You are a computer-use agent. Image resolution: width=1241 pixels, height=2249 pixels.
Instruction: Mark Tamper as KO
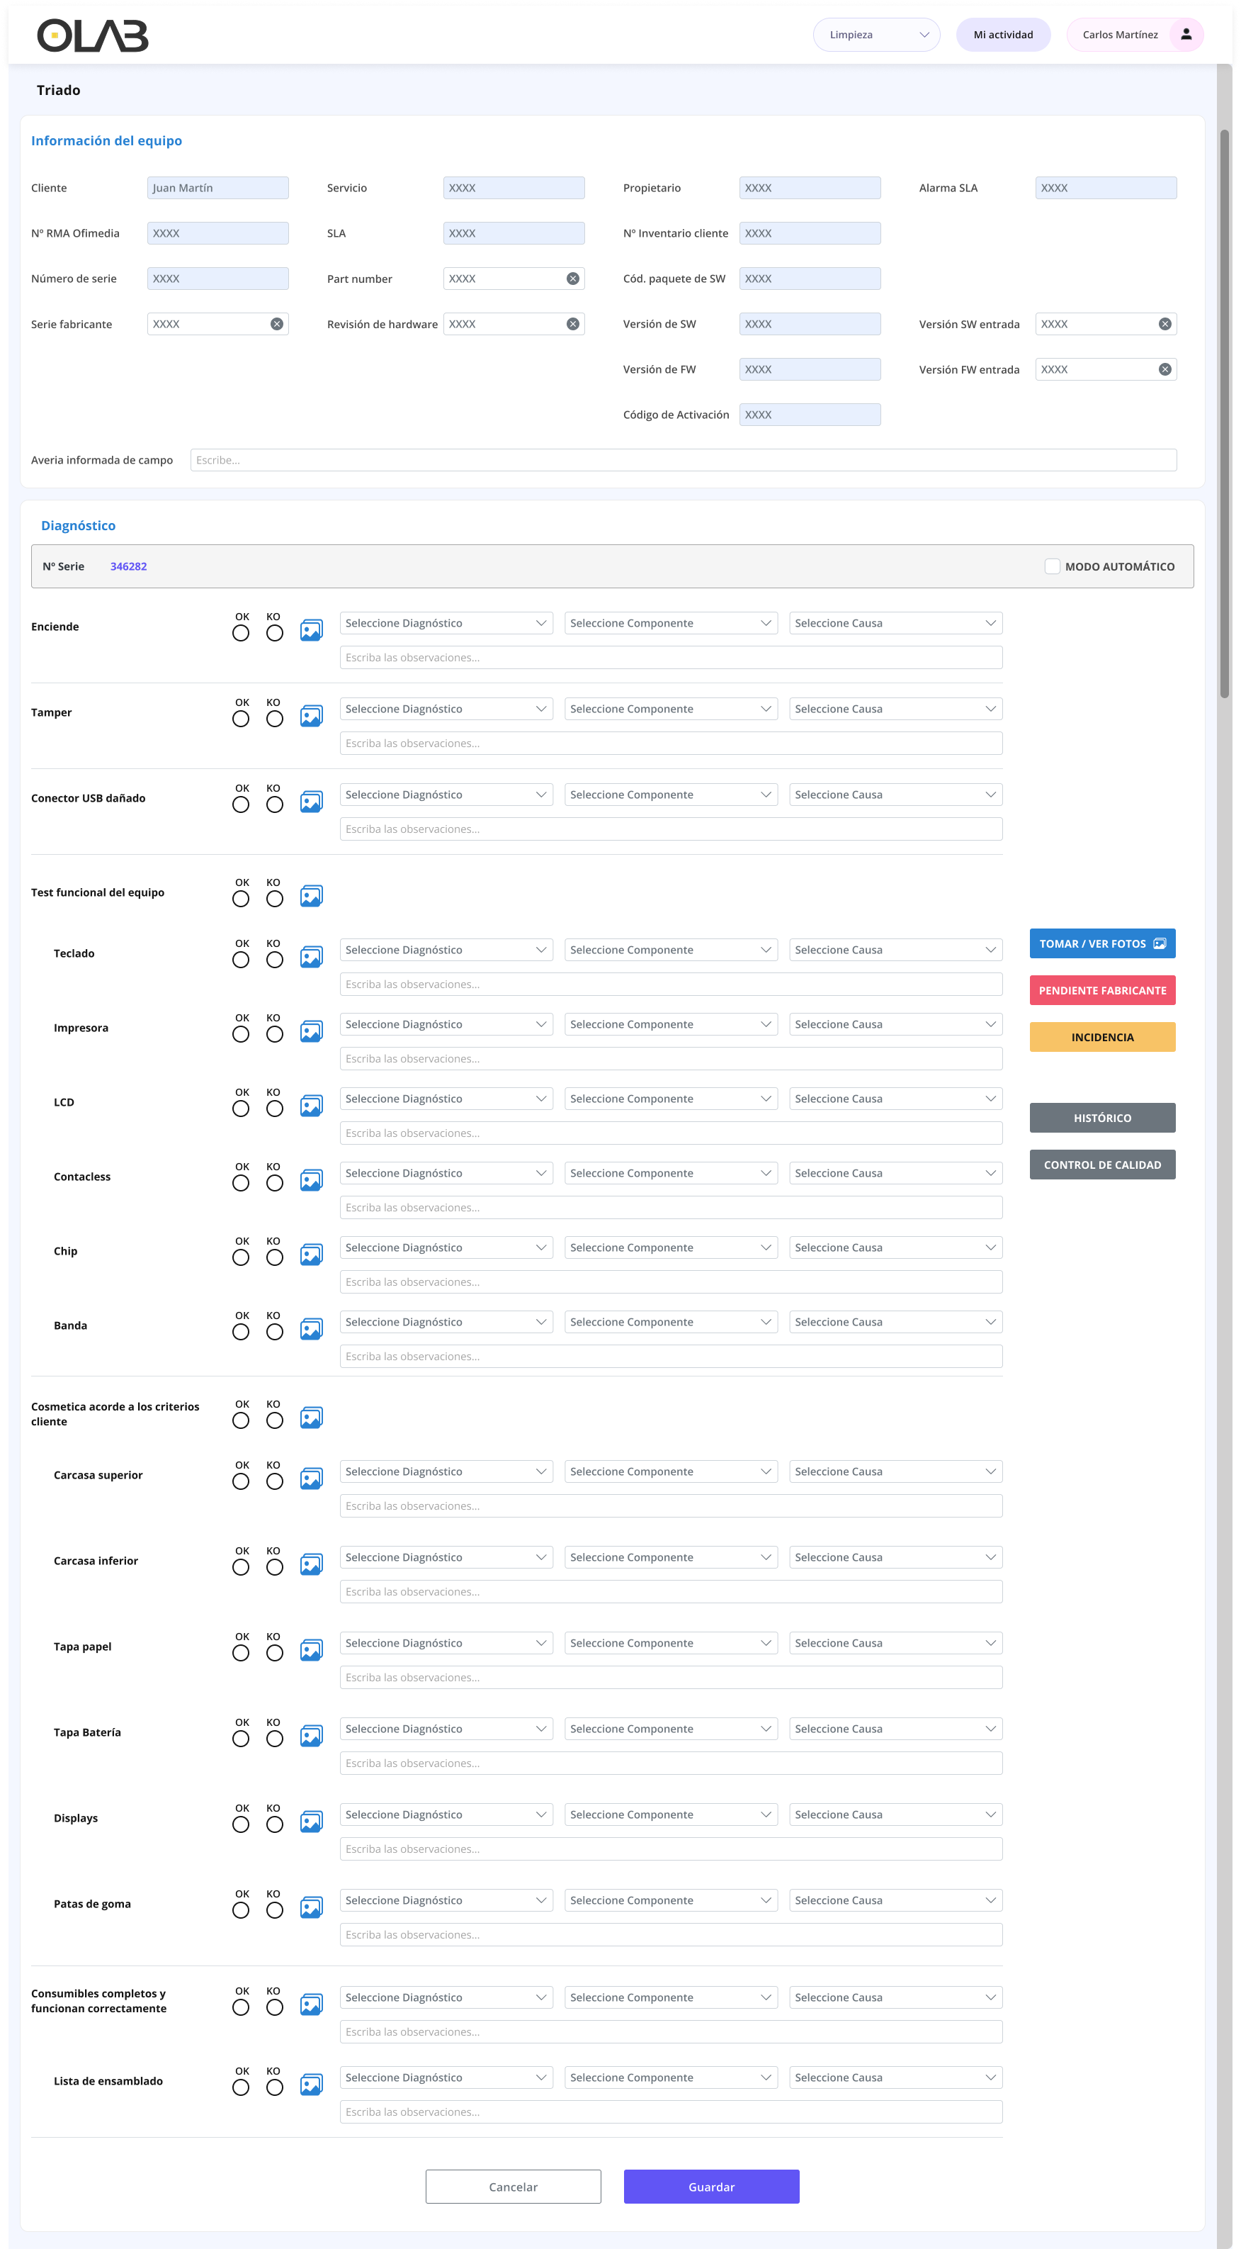click(x=274, y=719)
